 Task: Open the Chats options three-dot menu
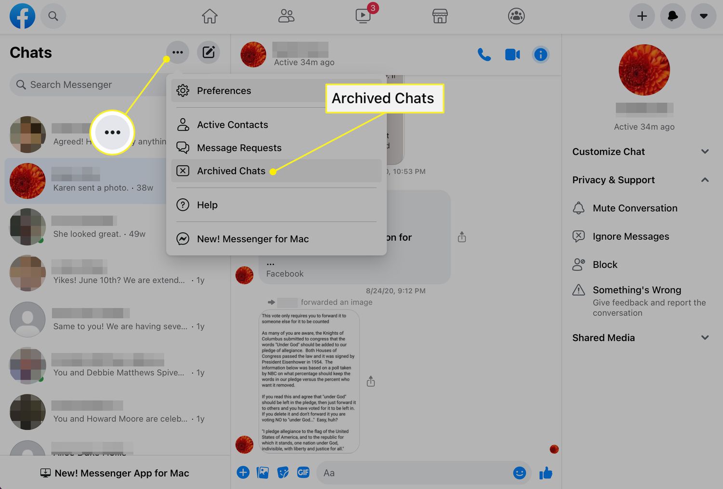pos(177,53)
